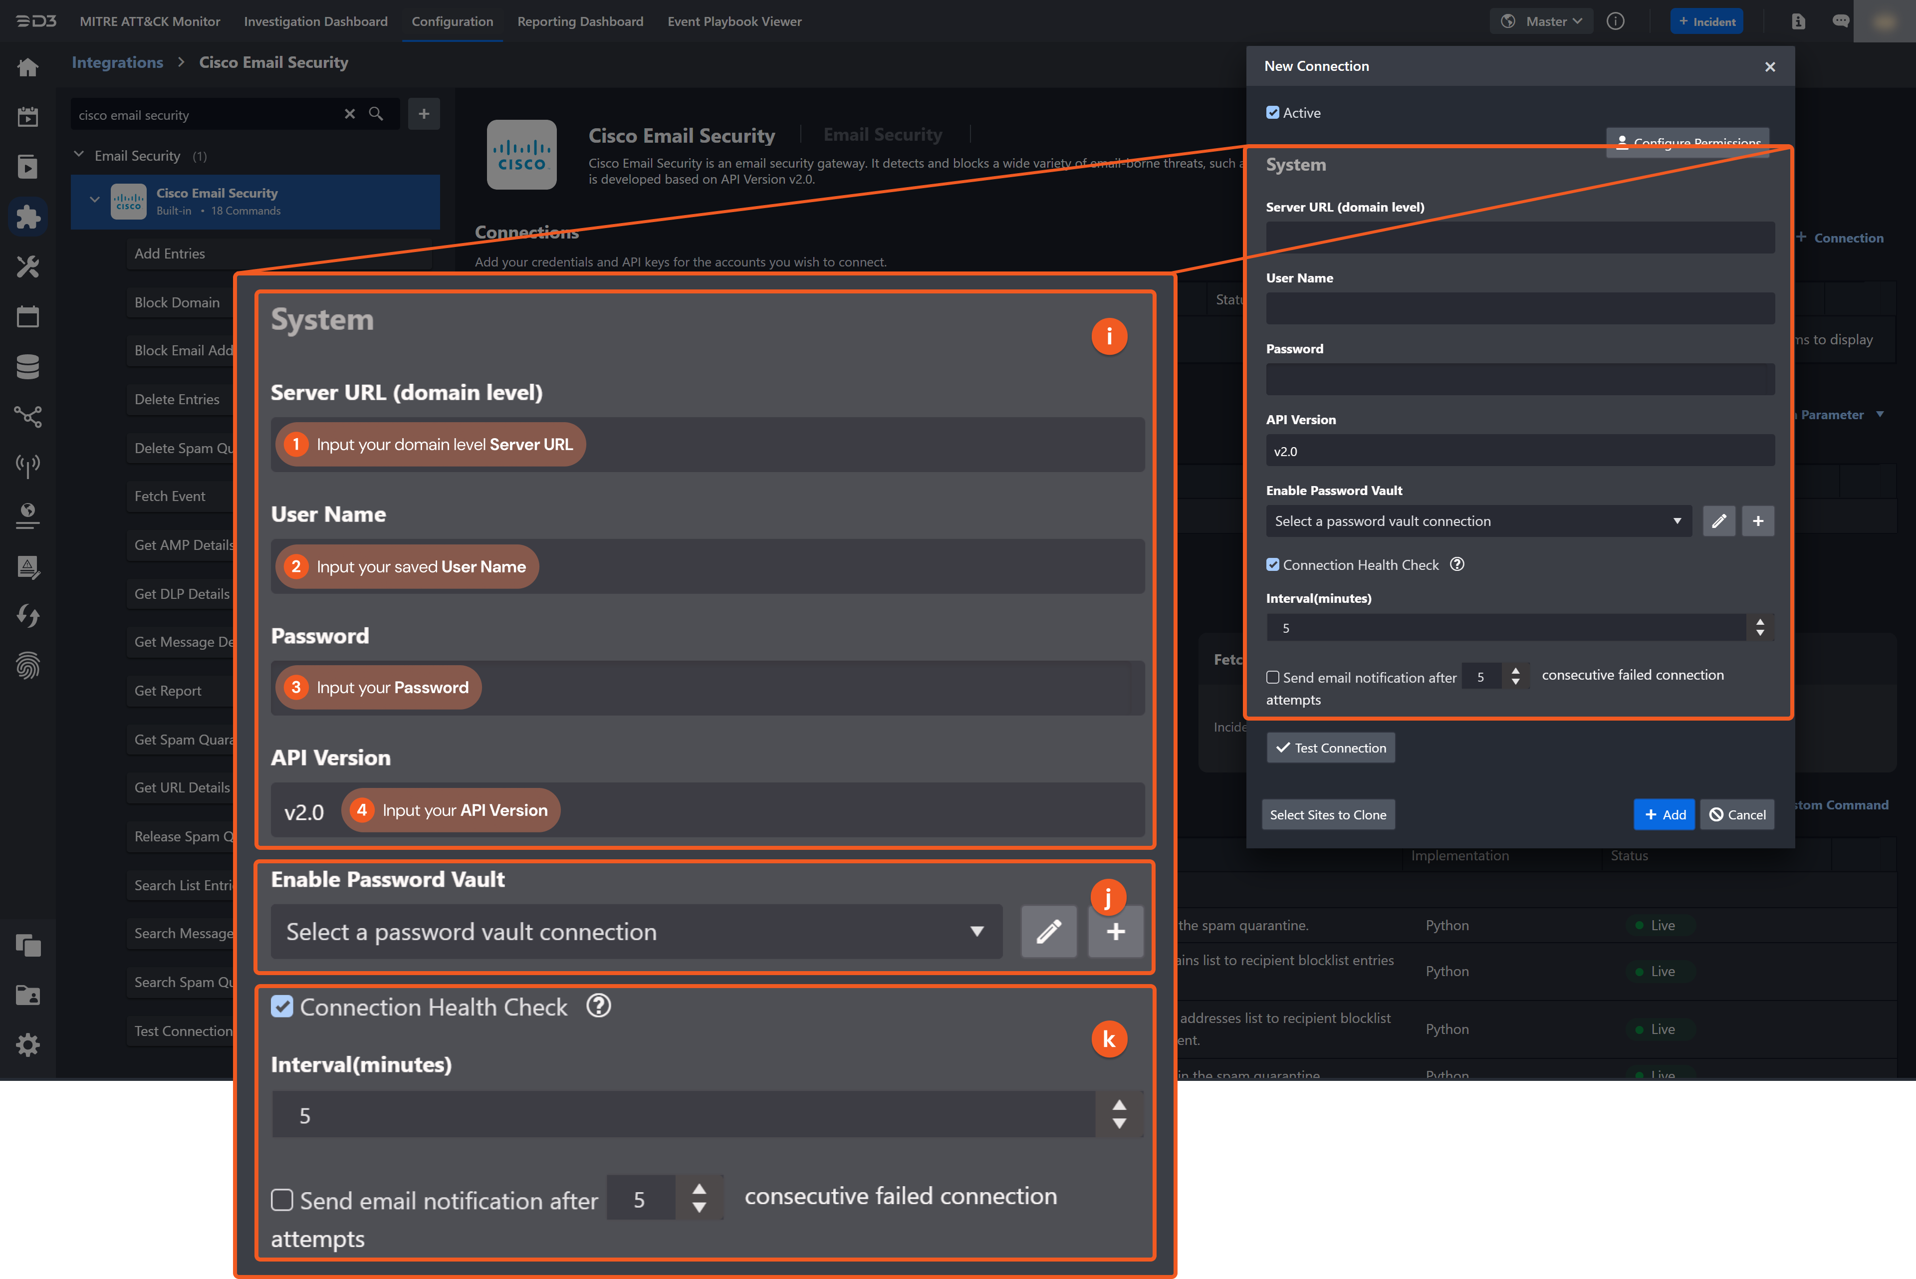The width and height of the screenshot is (1916, 1279).
Task: Switch to the Reporting Dashboard tab
Action: [x=580, y=21]
